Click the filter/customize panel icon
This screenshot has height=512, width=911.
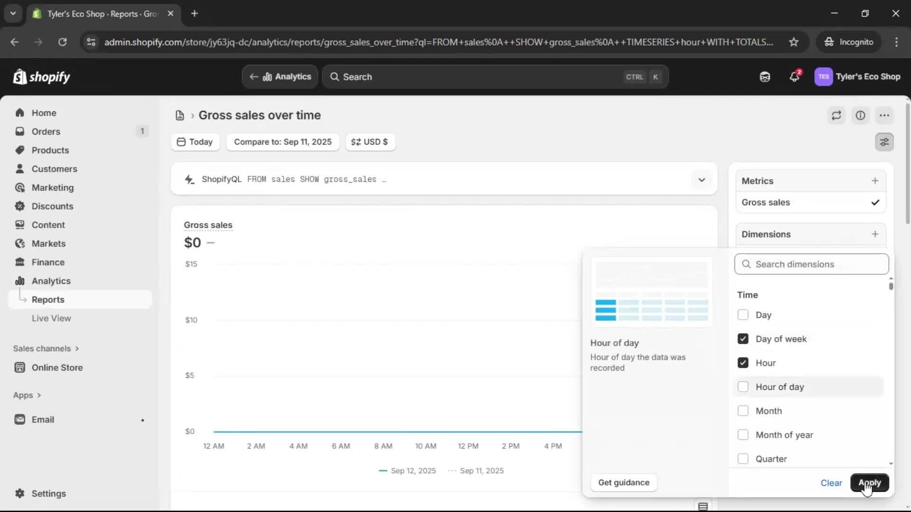click(x=884, y=142)
